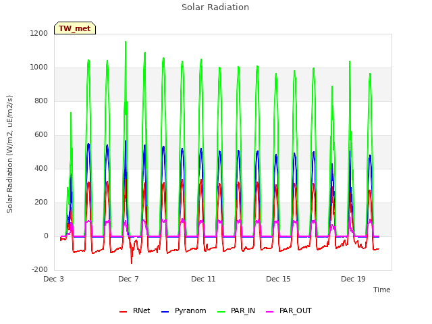Click the tallest green PAR_IN spike near Dec 7
432x324 pixels.
pyautogui.click(x=126, y=42)
